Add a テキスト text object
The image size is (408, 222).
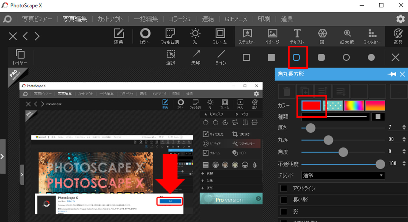pos(297,37)
